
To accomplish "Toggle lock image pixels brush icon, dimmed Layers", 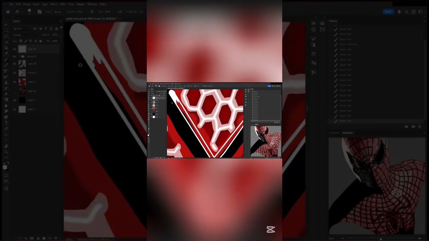I will [x=25, y=41].
